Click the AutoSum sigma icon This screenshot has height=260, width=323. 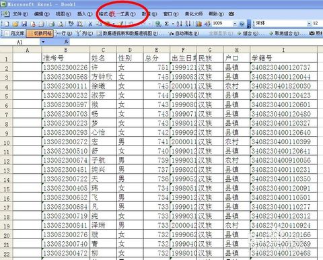[167, 24]
